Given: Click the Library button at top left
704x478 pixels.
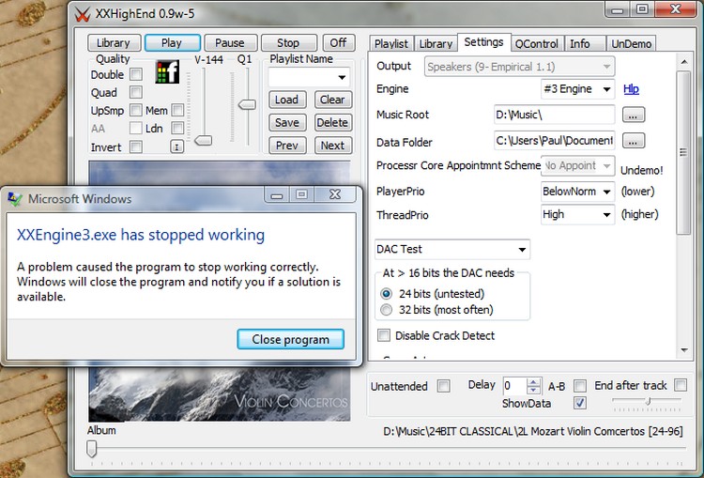Looking at the screenshot, I should tap(114, 42).
